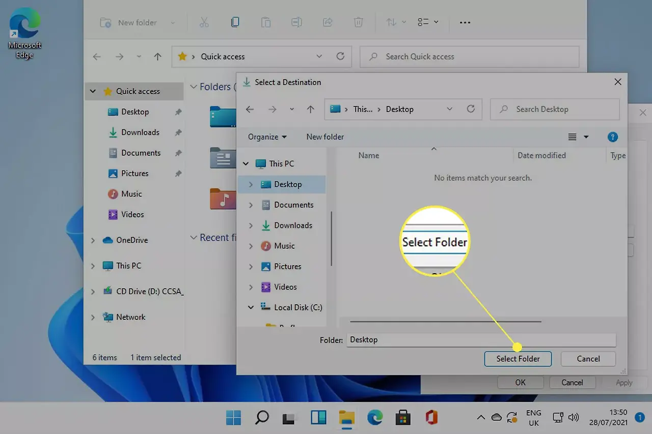Open the Microsoft Edge desktop shortcut

(24, 34)
